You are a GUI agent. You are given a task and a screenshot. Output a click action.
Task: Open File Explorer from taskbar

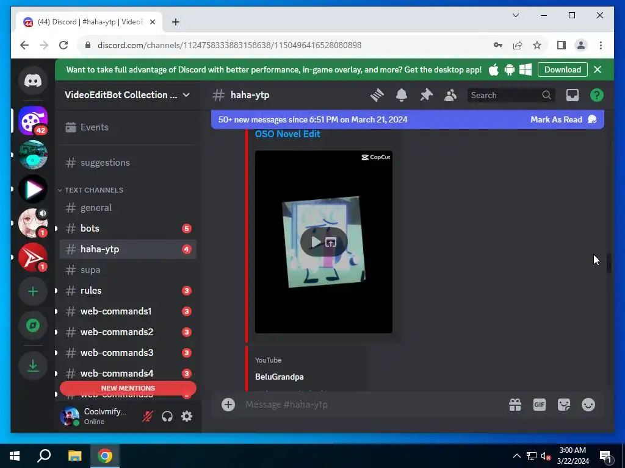74,456
